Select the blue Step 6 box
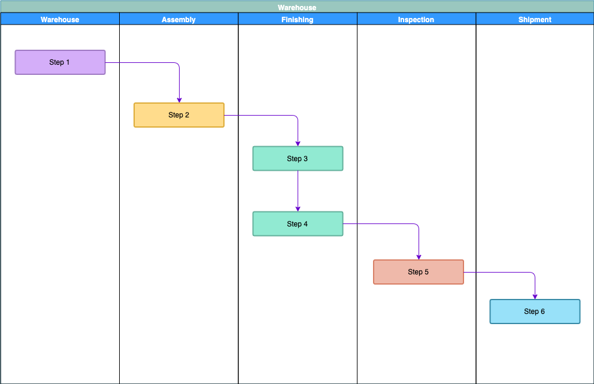Screen dimensions: 594x384 tap(535, 312)
